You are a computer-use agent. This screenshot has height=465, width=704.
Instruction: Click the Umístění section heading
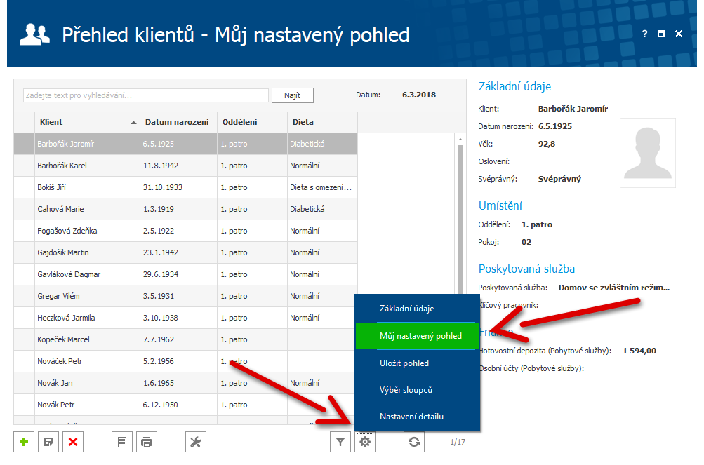point(500,205)
